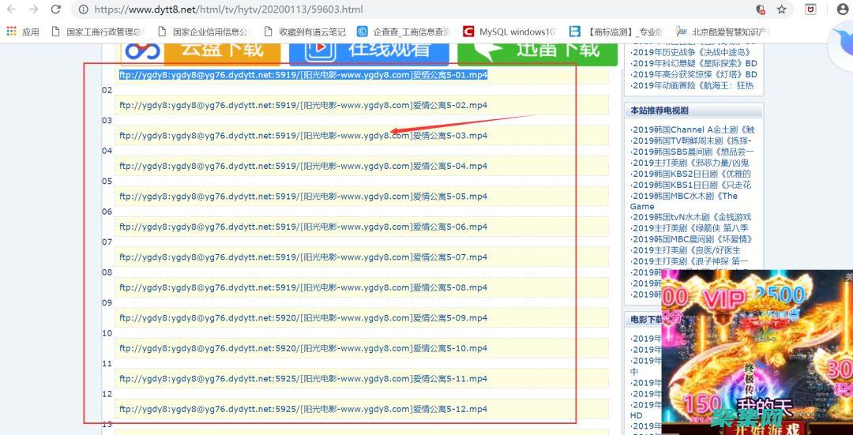Click the blue bird assistant icon
This screenshot has width=853, height=435.
click(841, 44)
